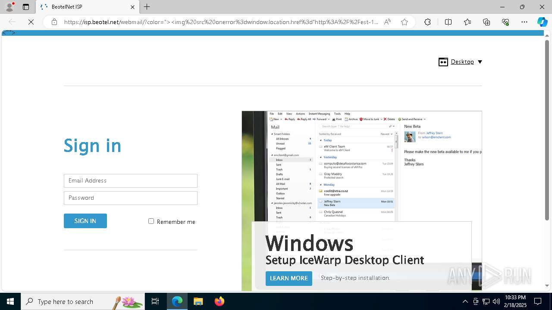Add this page to favorites star
The width and height of the screenshot is (552, 310).
point(405,22)
